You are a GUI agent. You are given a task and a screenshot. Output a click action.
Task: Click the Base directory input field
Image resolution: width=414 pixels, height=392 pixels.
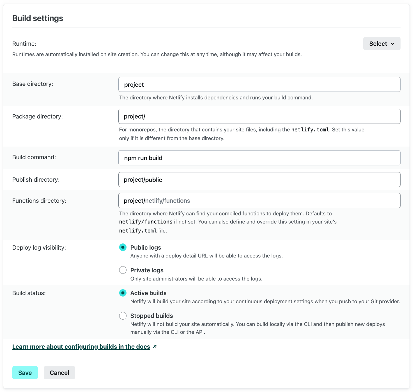(259, 85)
